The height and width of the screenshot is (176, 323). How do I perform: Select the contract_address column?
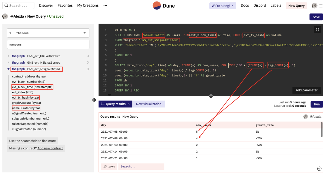29,76
